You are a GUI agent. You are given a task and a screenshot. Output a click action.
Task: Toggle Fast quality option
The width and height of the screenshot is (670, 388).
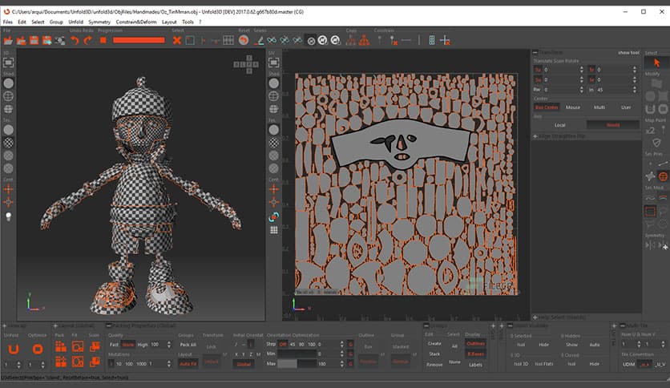114,345
